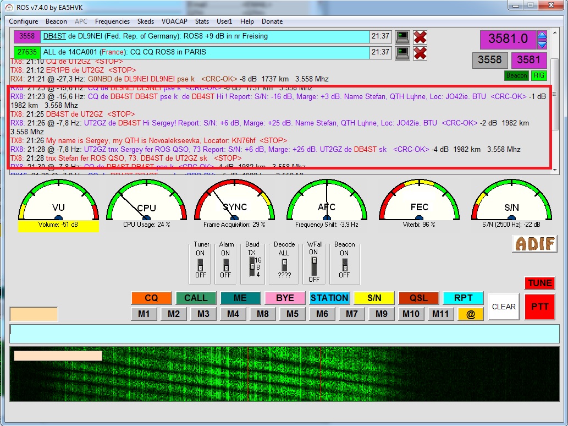Decrease frequency with the down arrow

click(542, 43)
